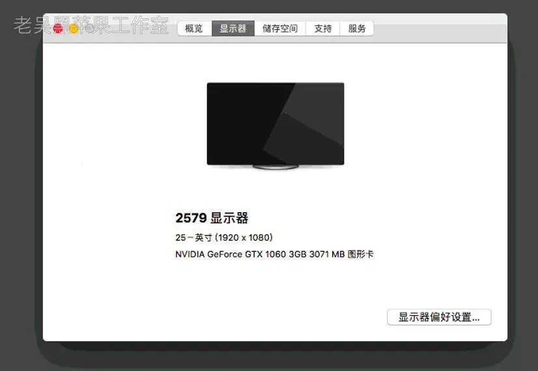Click the black monitor display image
Screen dimensions: 538x371
276,126
